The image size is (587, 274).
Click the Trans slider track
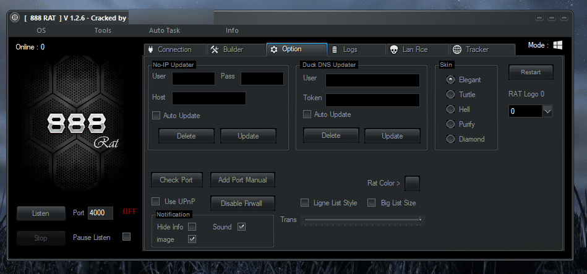[x=363, y=220]
